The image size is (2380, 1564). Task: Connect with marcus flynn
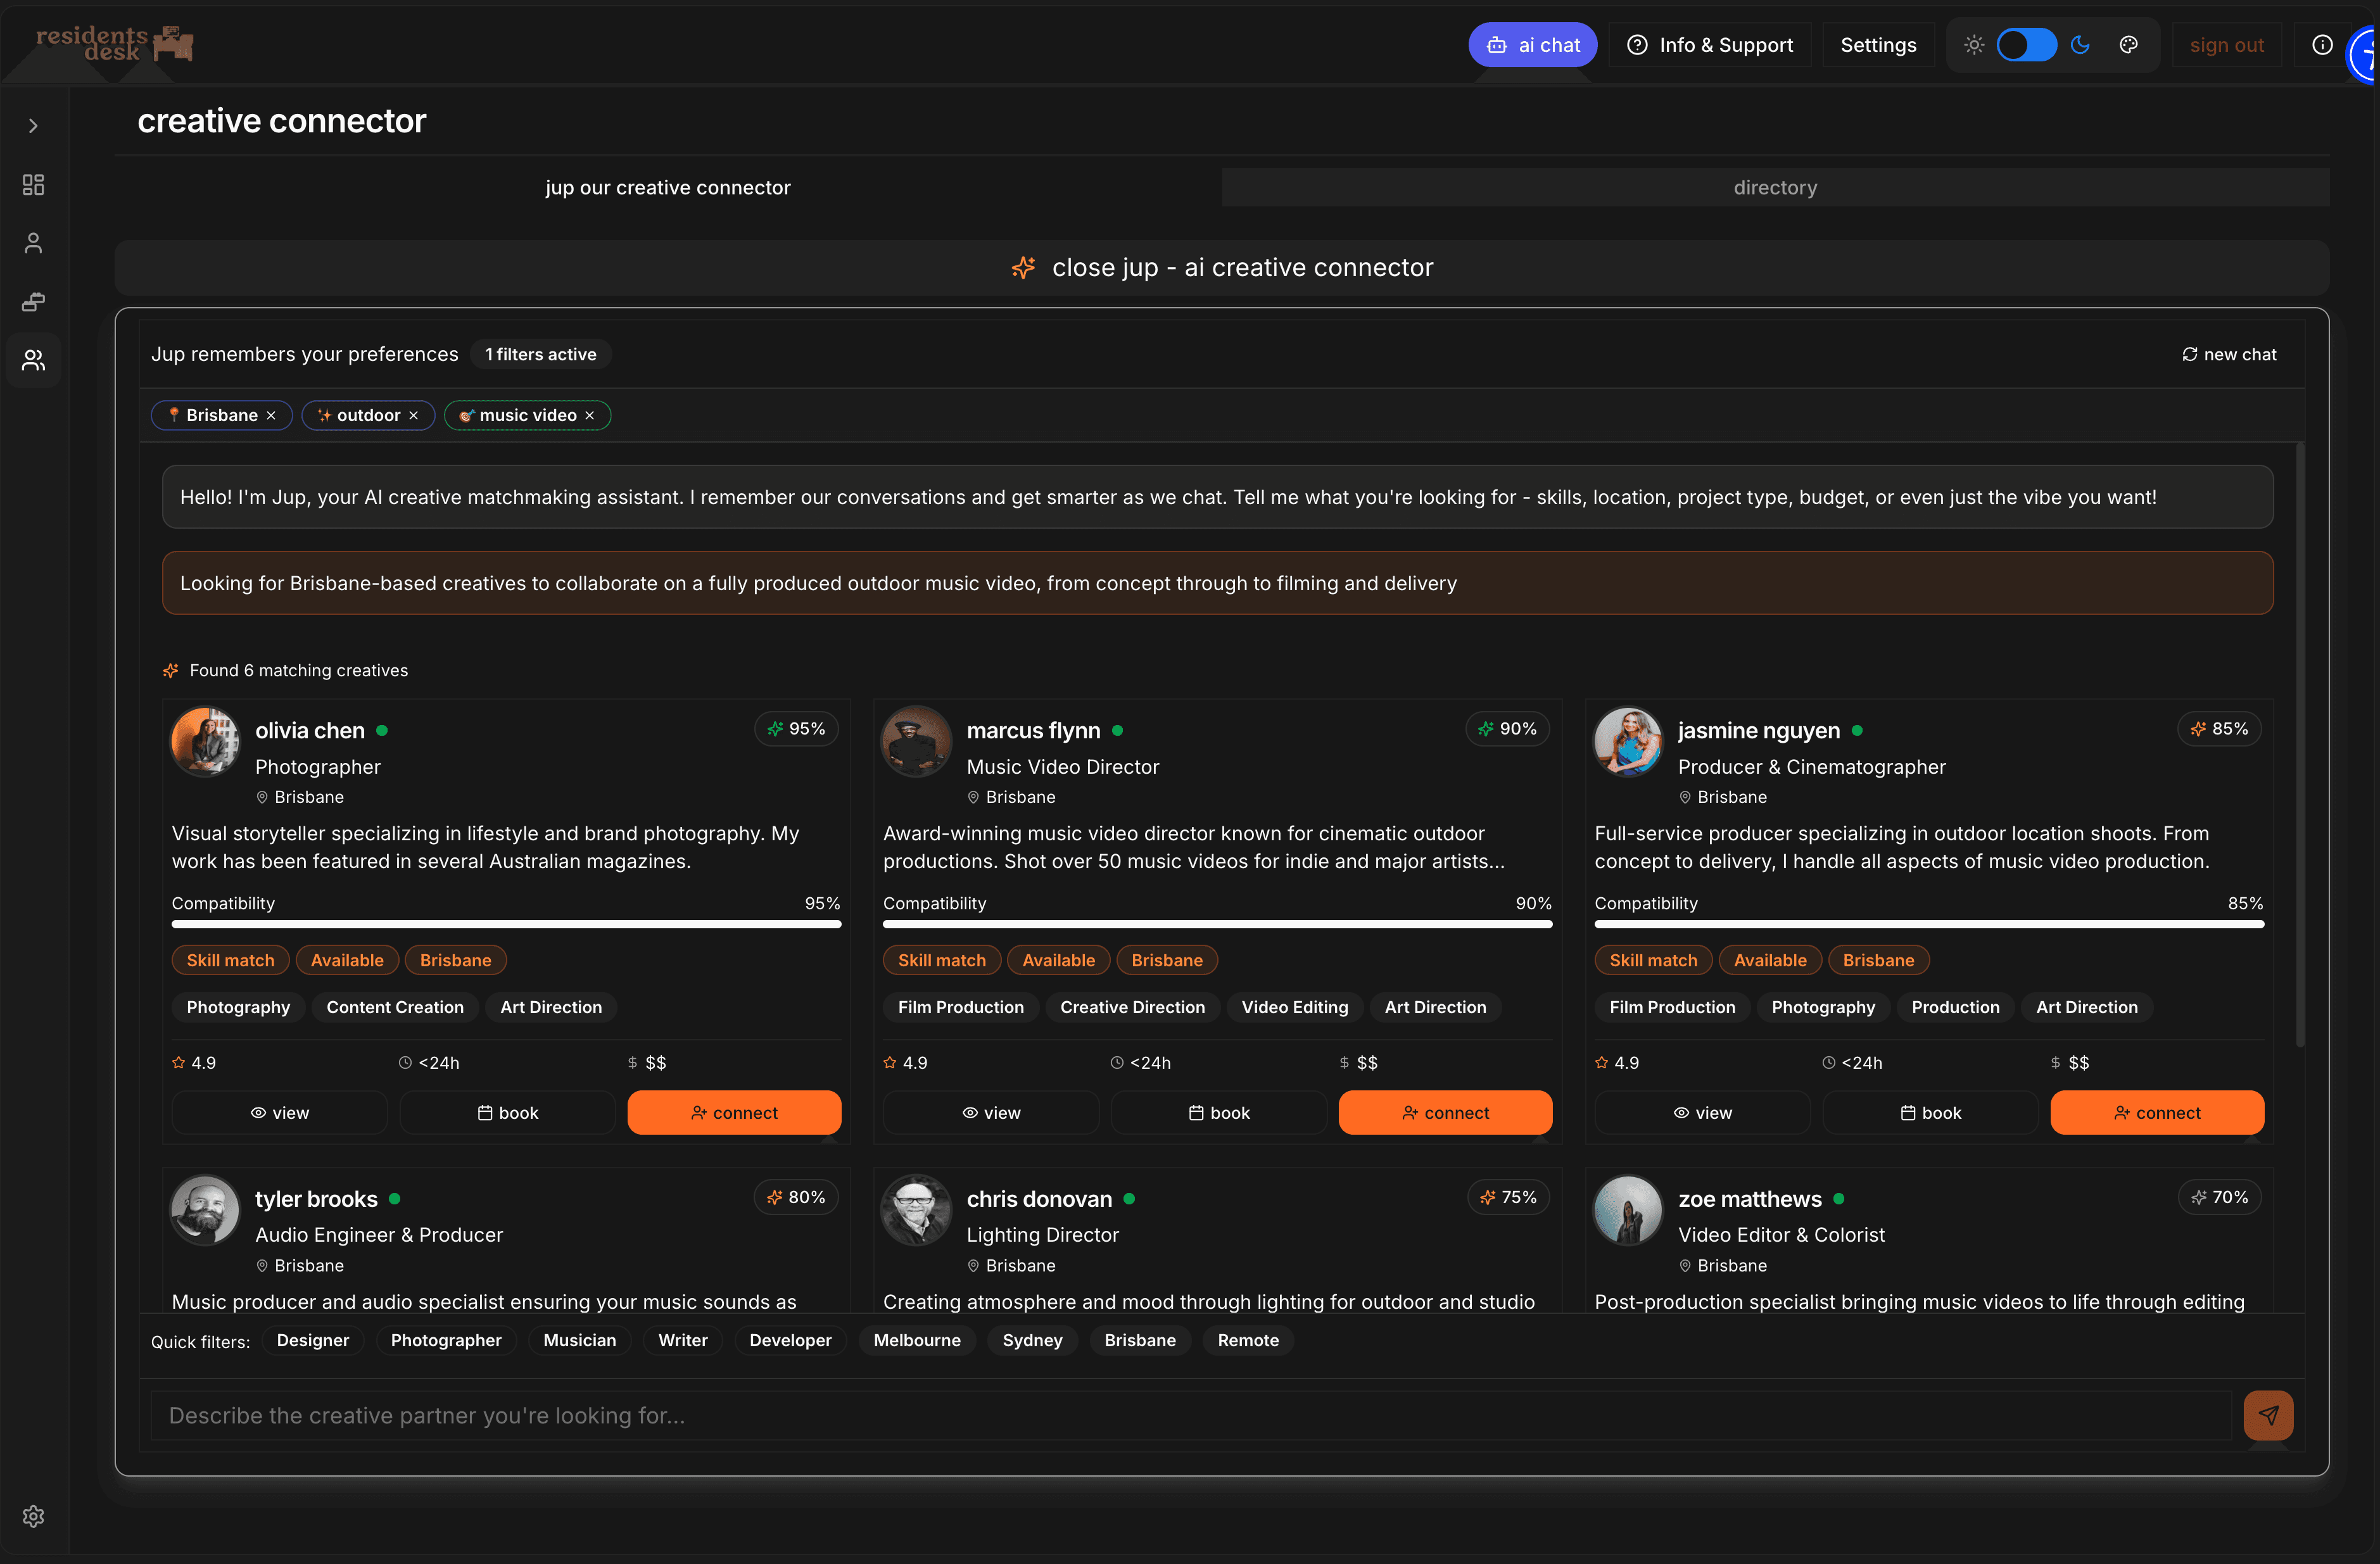tap(1445, 1113)
